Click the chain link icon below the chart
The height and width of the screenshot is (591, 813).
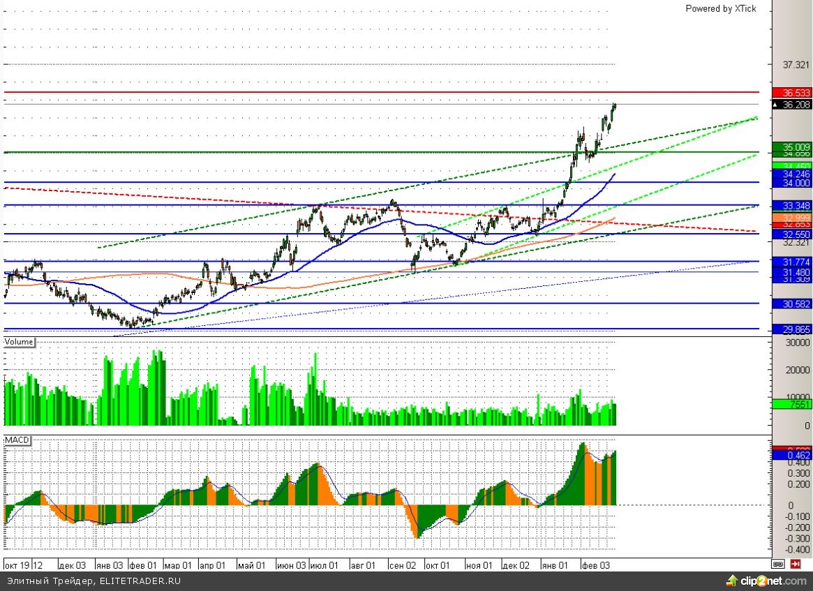point(777,564)
